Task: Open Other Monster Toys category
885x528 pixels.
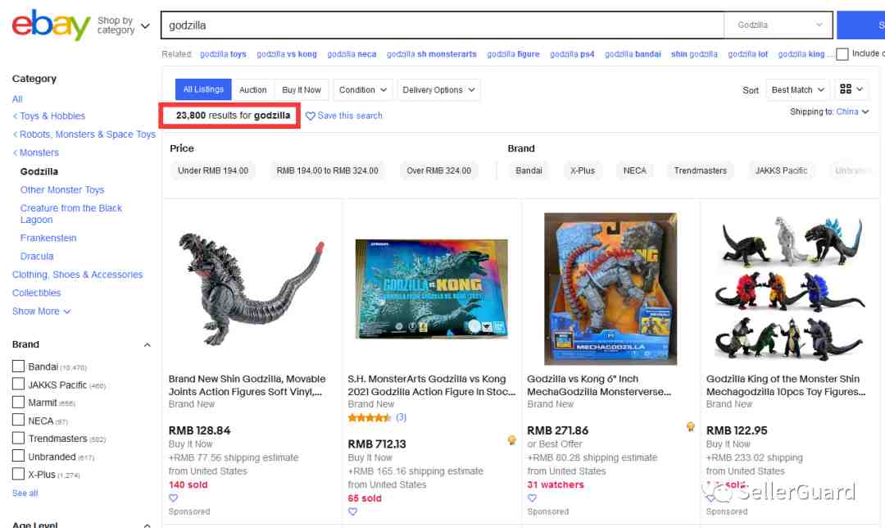Action: 62,189
